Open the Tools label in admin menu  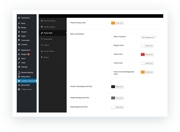tap(23, 63)
